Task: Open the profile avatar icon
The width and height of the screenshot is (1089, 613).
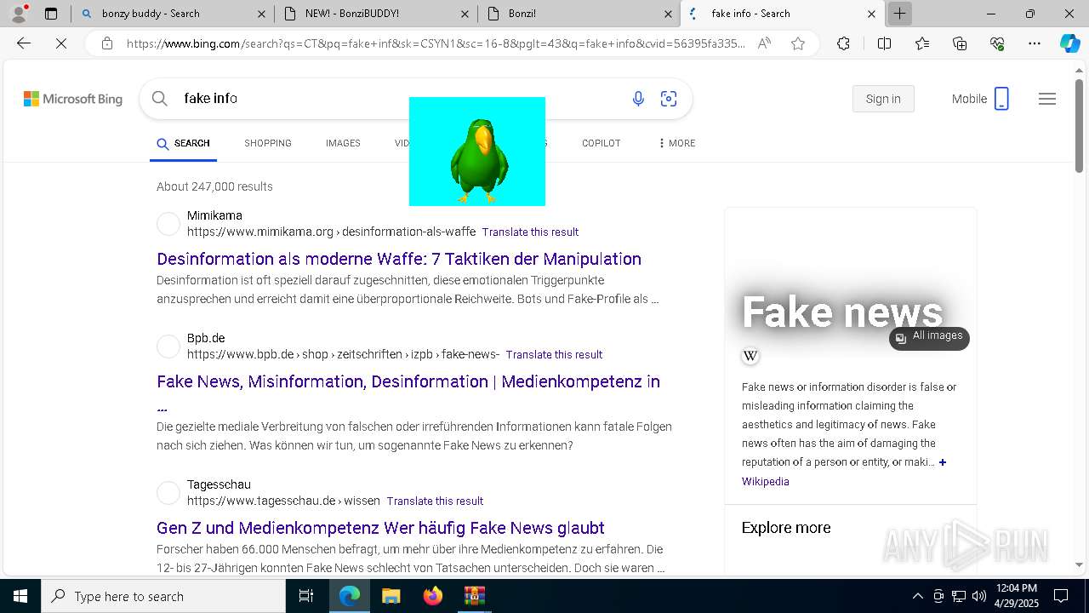Action: pos(18,14)
